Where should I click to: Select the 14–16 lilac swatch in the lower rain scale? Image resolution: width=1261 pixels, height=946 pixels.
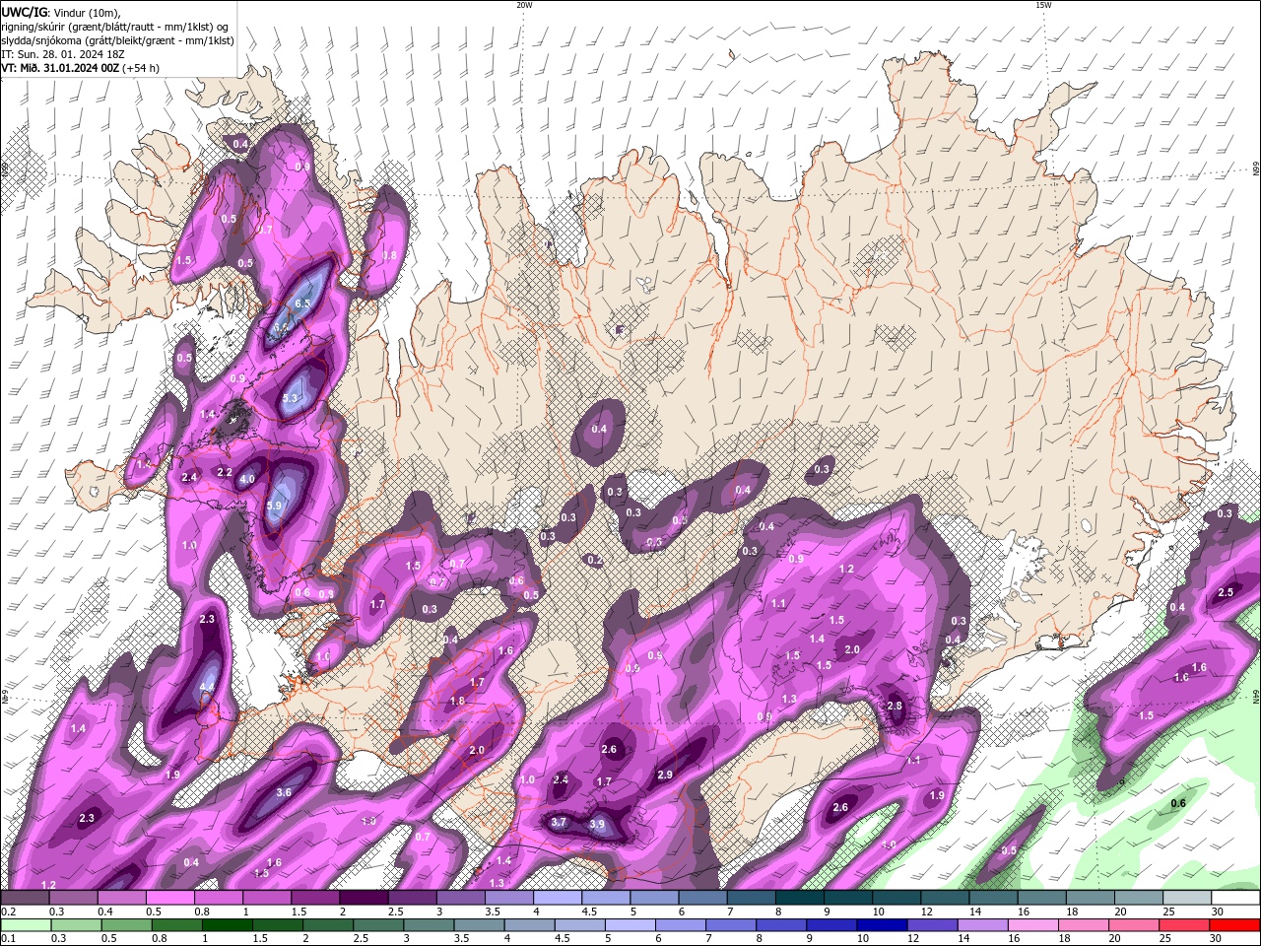(x=984, y=925)
